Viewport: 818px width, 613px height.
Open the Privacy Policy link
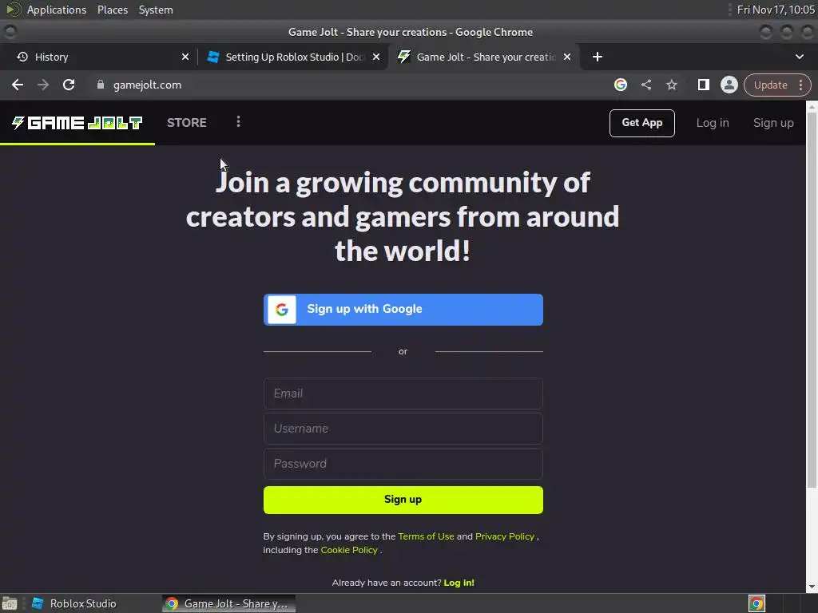[x=505, y=536]
